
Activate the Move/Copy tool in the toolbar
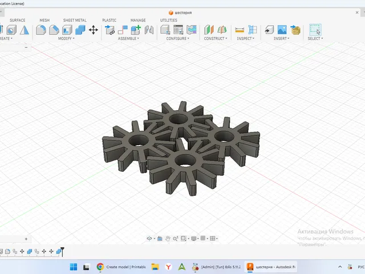94,30
